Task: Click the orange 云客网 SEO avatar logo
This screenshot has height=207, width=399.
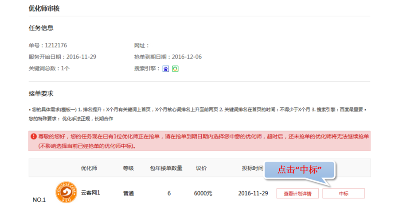Action: [66, 193]
